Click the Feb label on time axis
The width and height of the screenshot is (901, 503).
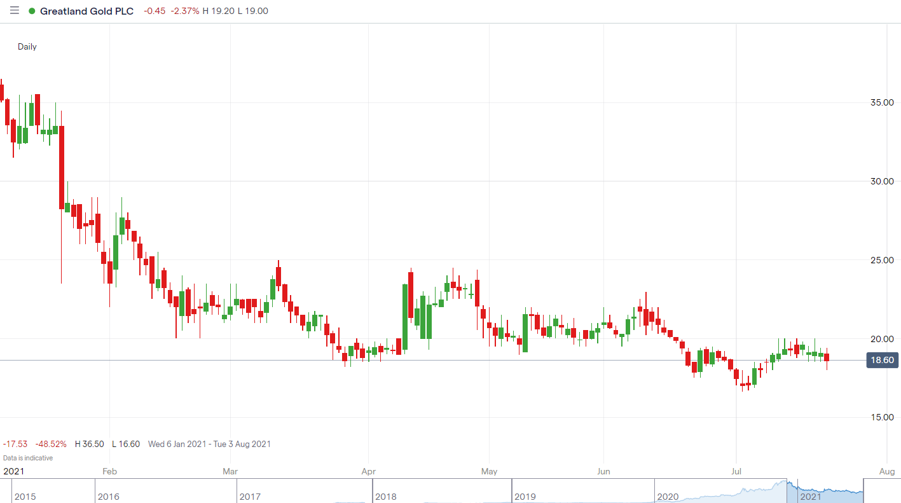[109, 471]
